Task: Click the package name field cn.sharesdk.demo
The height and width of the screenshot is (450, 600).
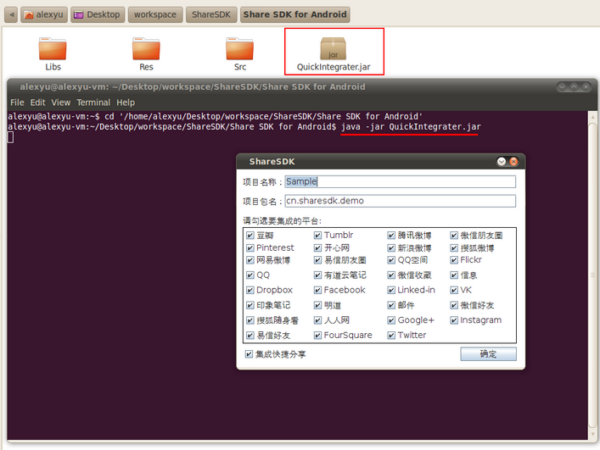Action: click(x=401, y=201)
